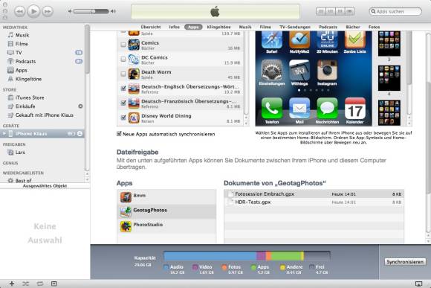Screen dimensions: 431x288
Task: Toggle repeat at bottom bar
Action: click(x=40, y=284)
